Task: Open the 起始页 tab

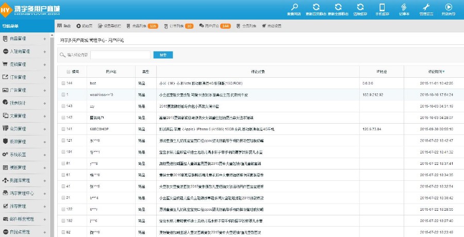Action: pos(85,26)
